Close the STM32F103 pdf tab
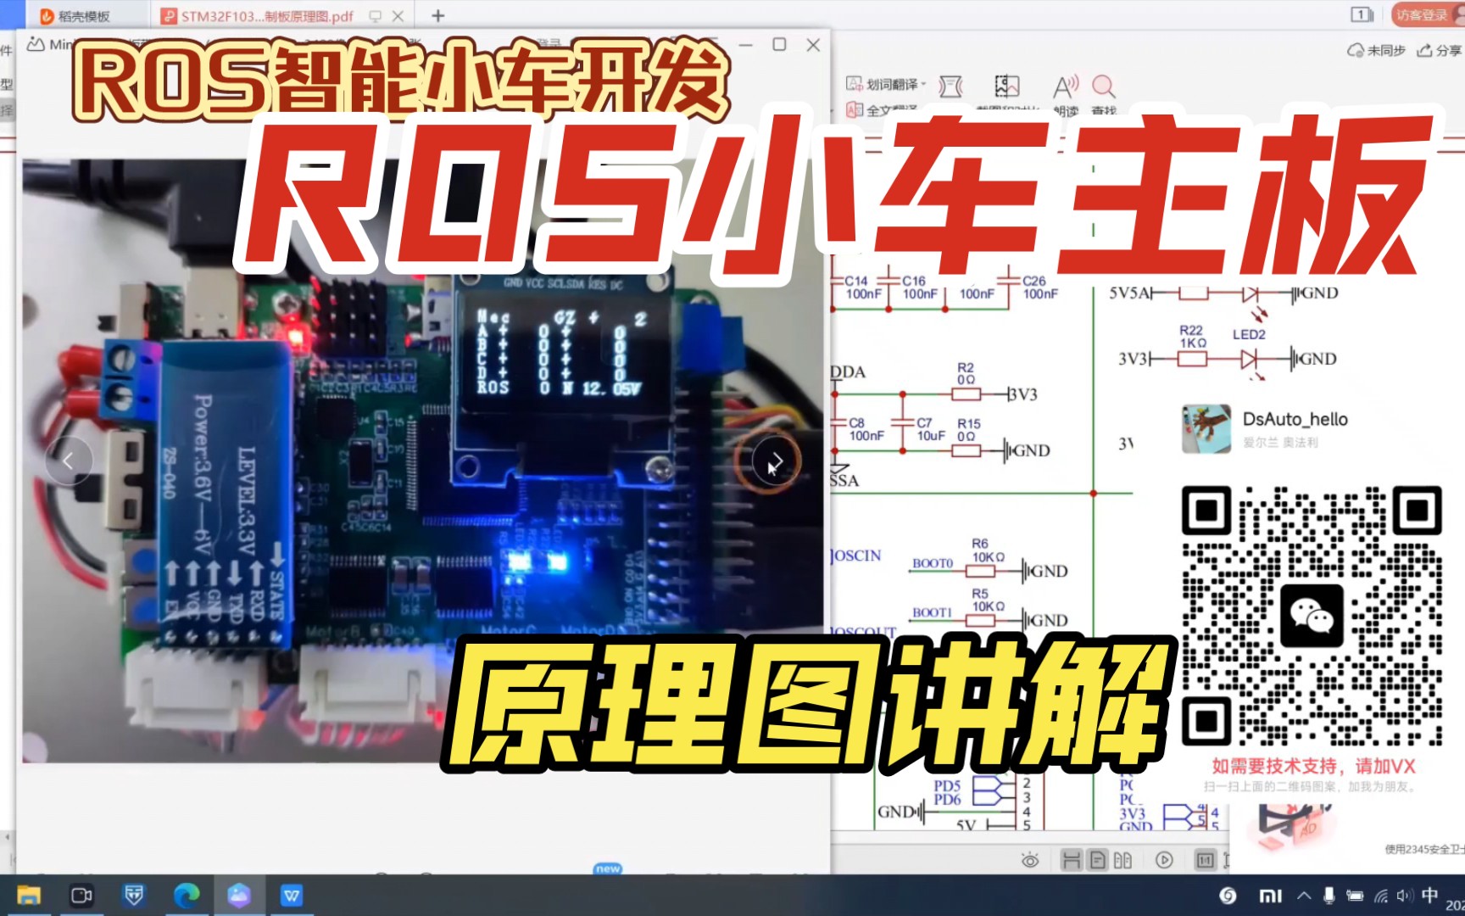The width and height of the screenshot is (1465, 916). pos(398,15)
